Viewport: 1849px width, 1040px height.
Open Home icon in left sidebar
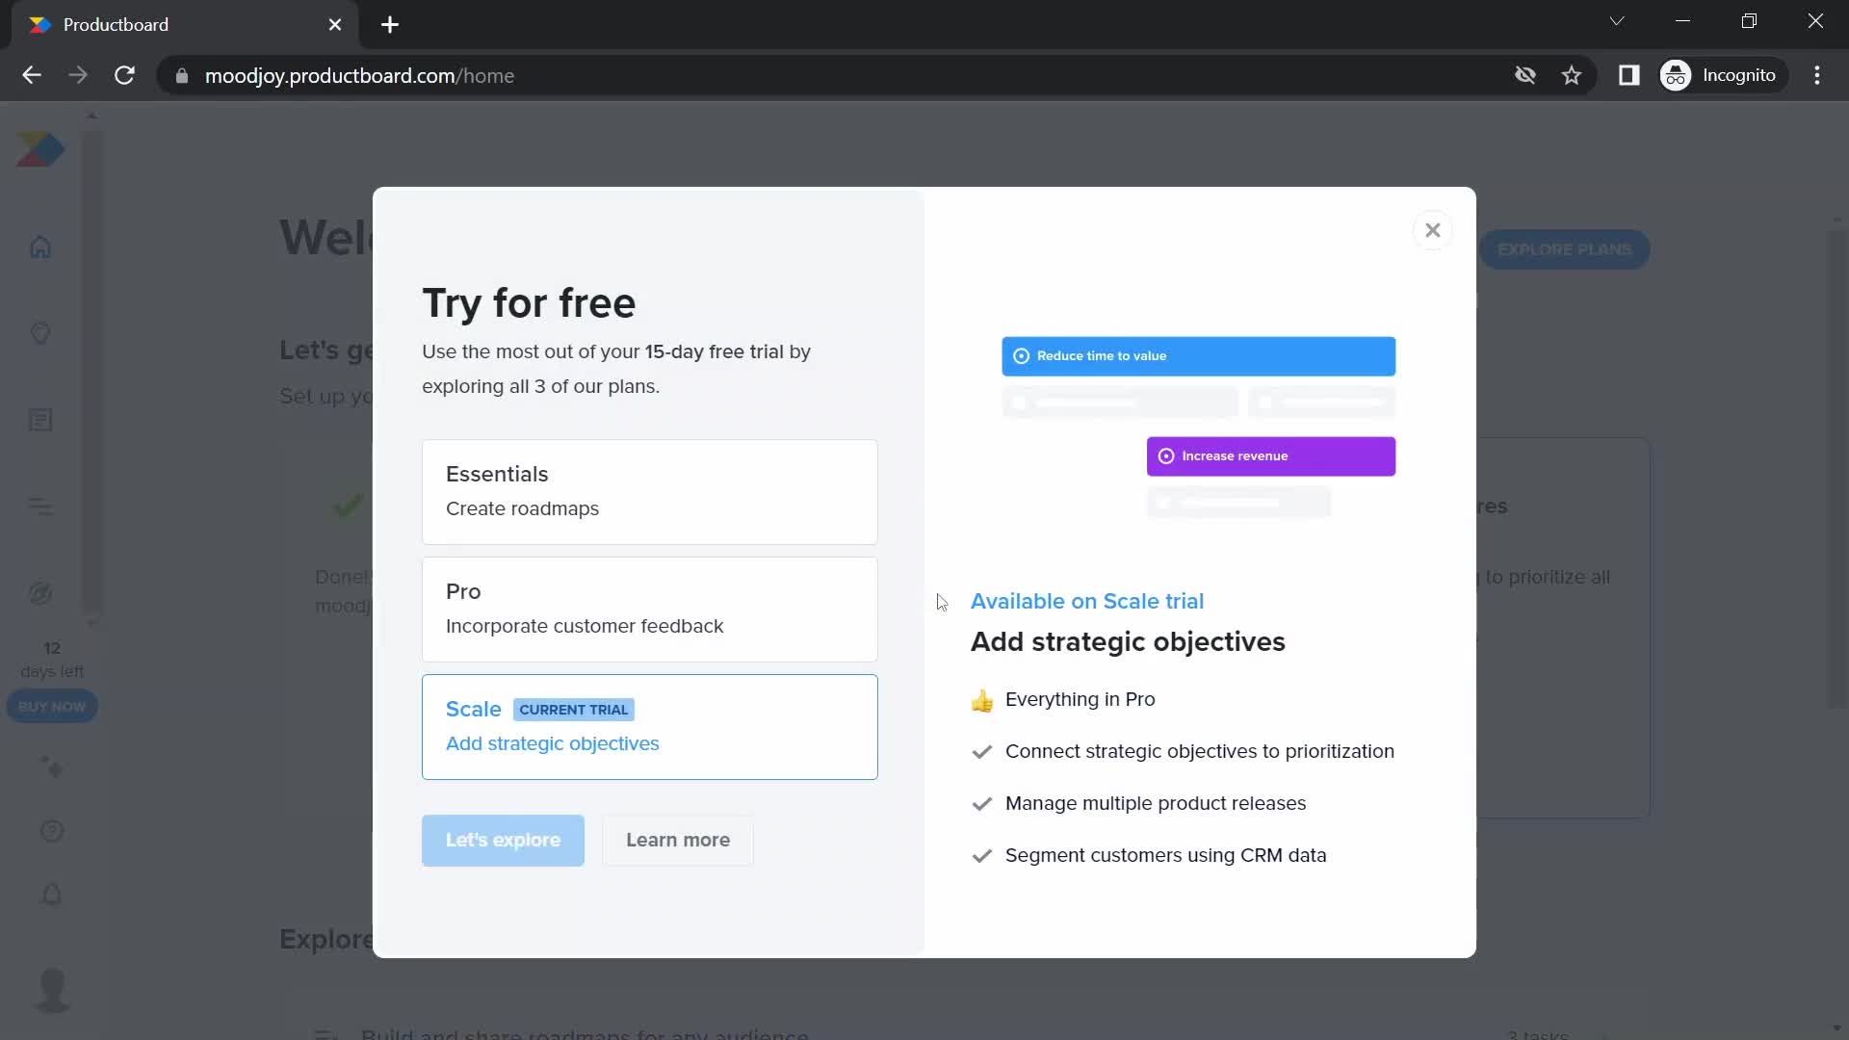[40, 247]
